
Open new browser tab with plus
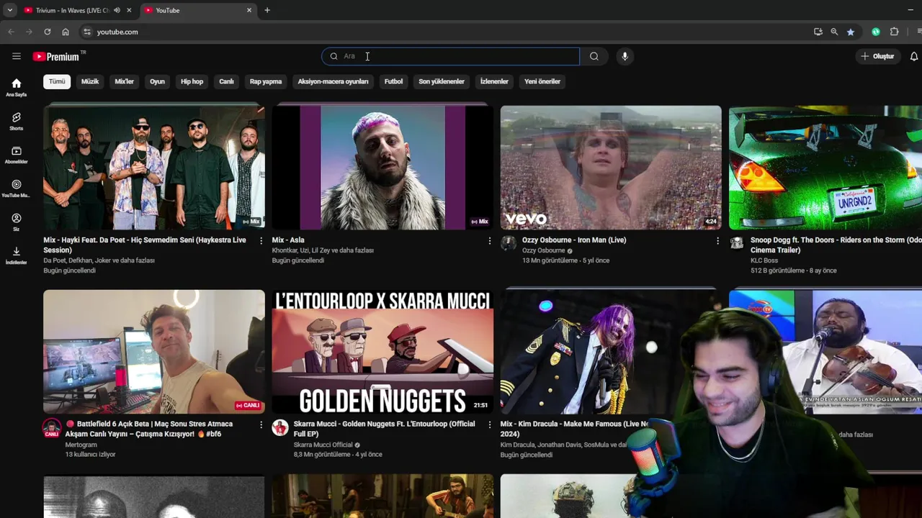[x=267, y=10]
